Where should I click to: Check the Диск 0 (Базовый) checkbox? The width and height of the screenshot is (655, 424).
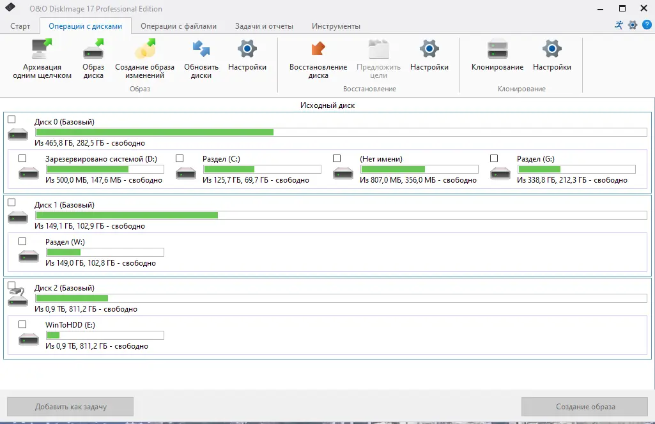point(12,119)
